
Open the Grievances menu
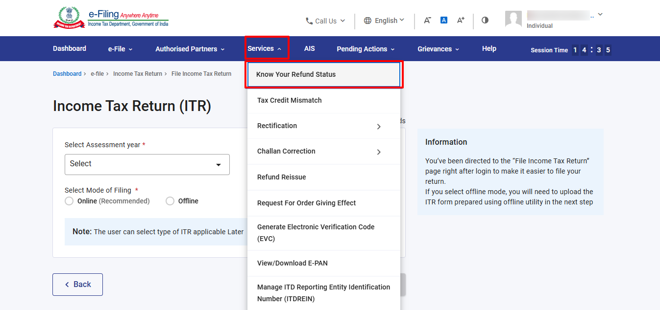click(x=439, y=49)
